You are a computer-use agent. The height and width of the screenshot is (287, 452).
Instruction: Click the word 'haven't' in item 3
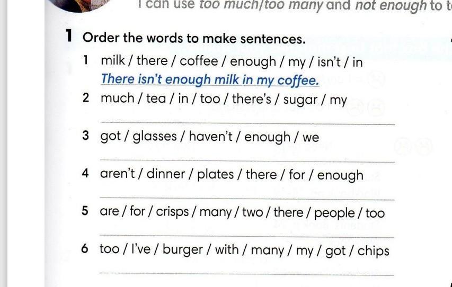pyautogui.click(x=210, y=136)
